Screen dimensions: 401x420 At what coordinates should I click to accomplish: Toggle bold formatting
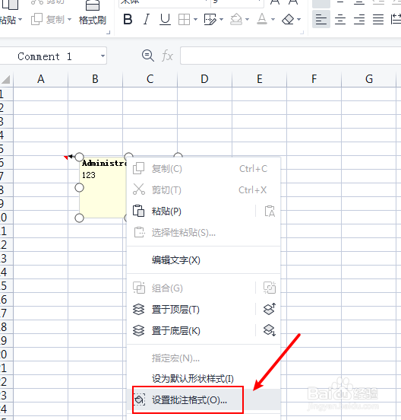click(x=128, y=19)
